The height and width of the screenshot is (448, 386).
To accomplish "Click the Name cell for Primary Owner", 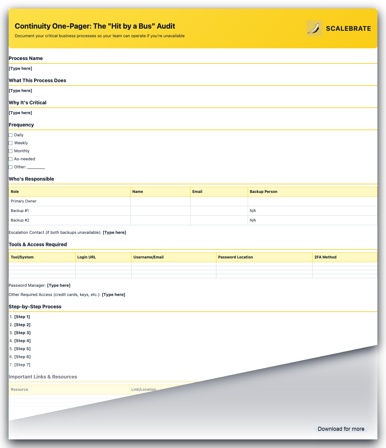I will click(x=160, y=201).
